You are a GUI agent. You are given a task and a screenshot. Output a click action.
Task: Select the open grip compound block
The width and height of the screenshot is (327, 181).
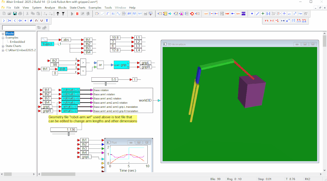pyautogui.click(x=122, y=65)
